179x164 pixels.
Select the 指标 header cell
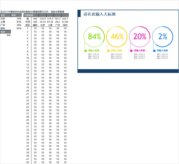click(16, 15)
